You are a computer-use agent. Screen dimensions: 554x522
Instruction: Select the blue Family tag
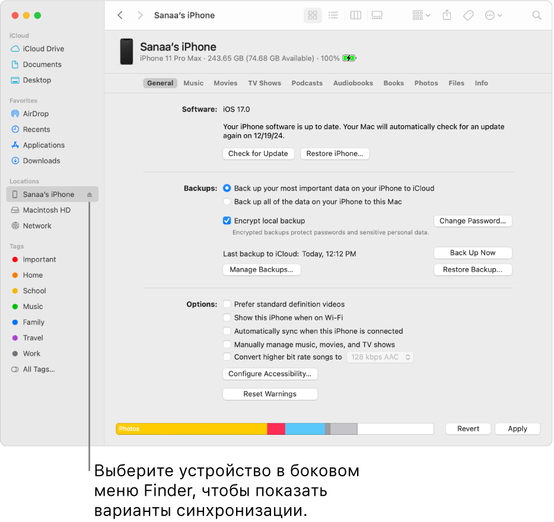point(28,322)
